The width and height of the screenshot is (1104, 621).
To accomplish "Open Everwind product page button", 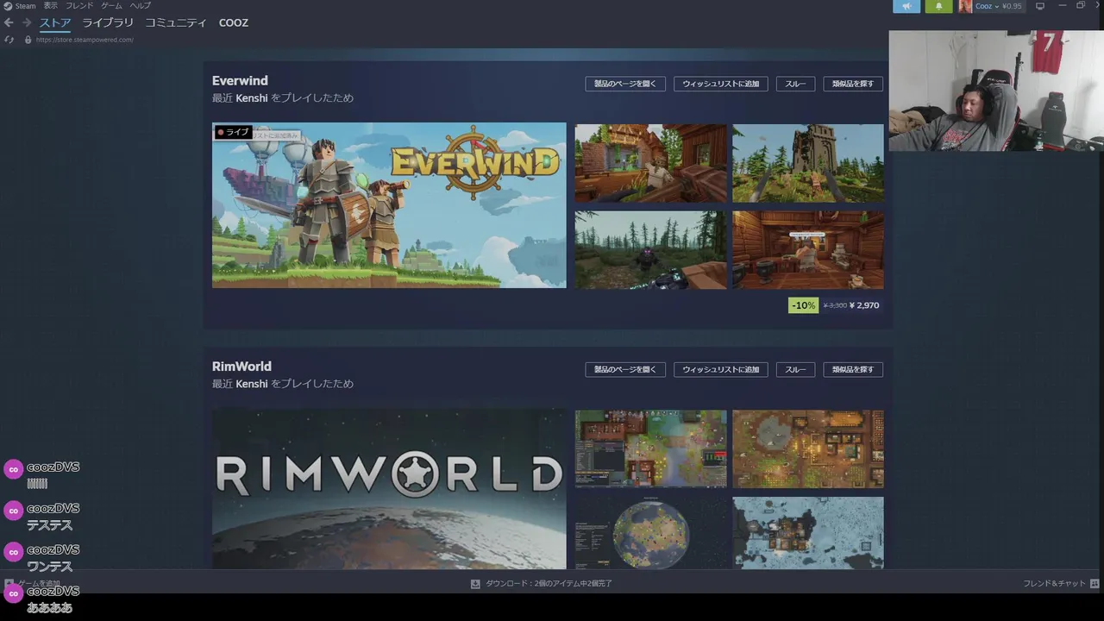I will coord(625,84).
